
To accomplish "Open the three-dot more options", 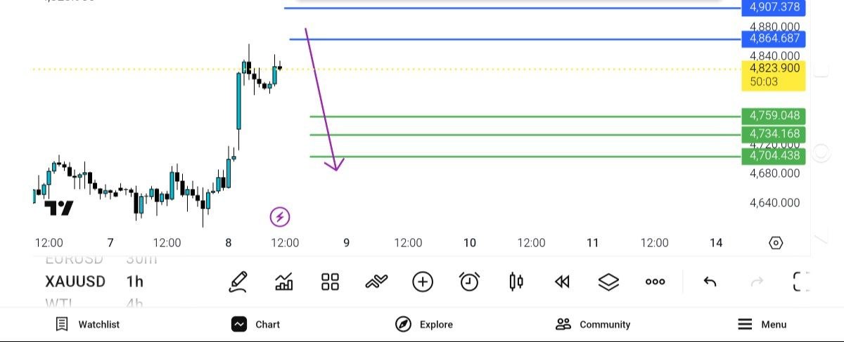I will 655,282.
